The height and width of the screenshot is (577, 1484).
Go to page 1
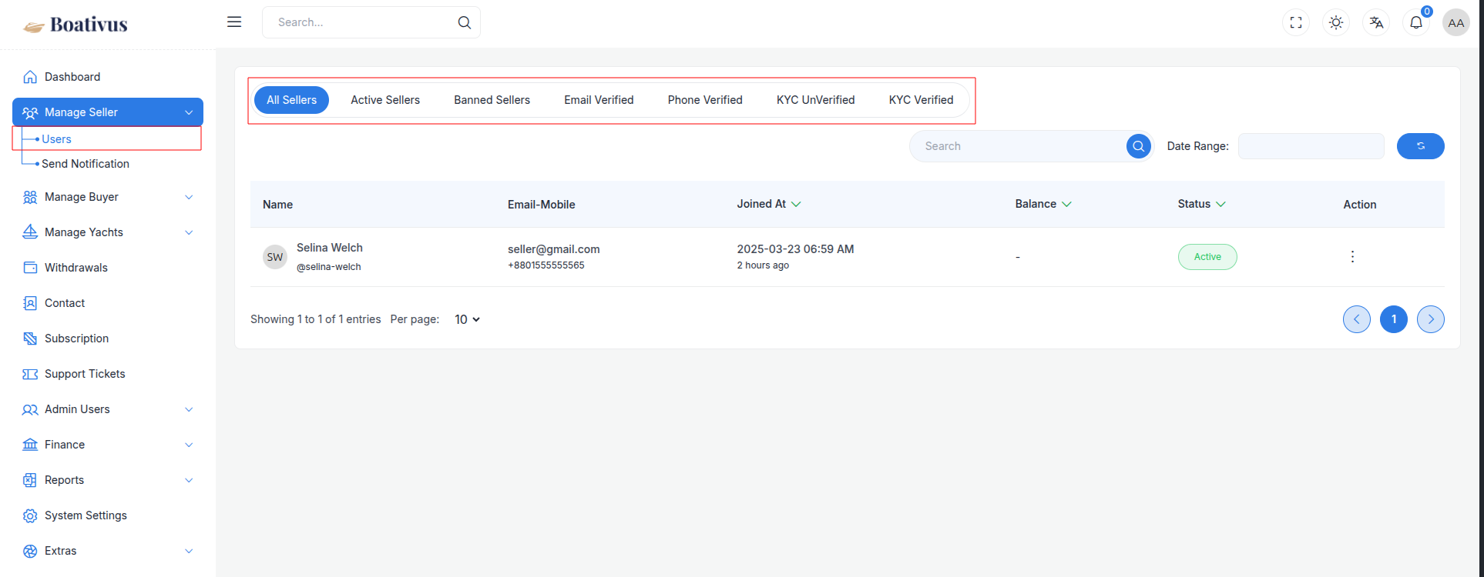tap(1394, 319)
